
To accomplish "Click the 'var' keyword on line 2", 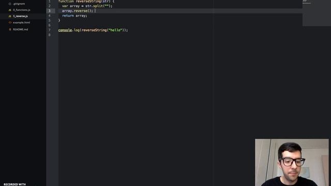I will coord(65,6).
